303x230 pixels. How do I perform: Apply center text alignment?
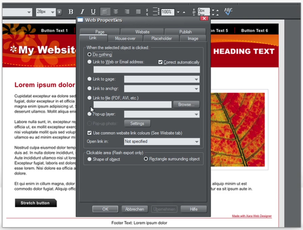pos(116,12)
